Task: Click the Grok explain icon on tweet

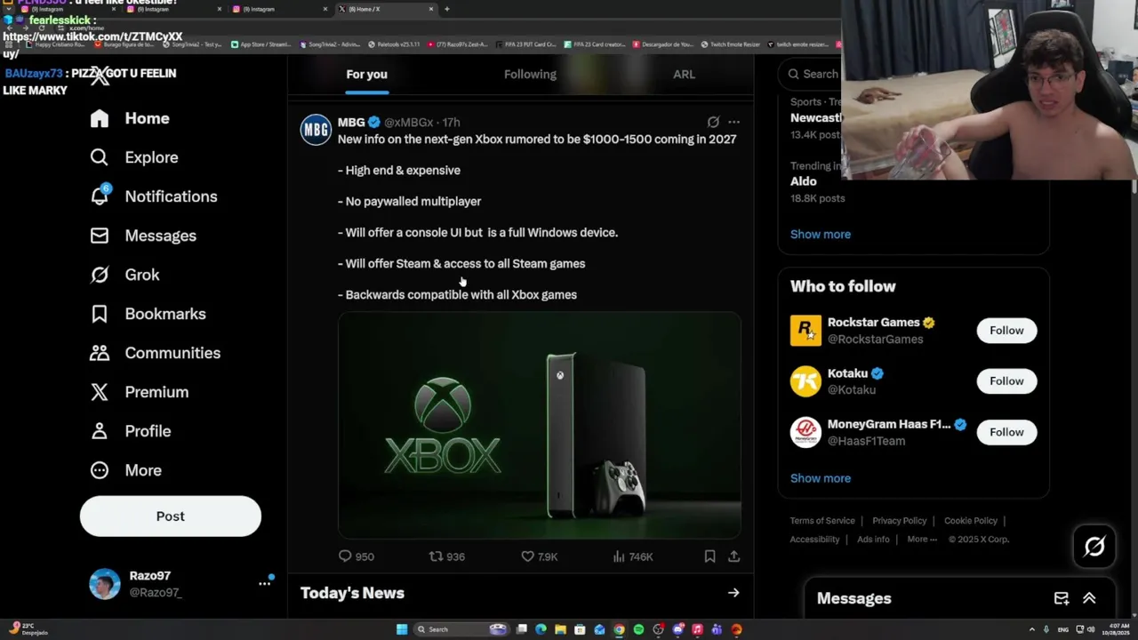Action: [x=713, y=122]
